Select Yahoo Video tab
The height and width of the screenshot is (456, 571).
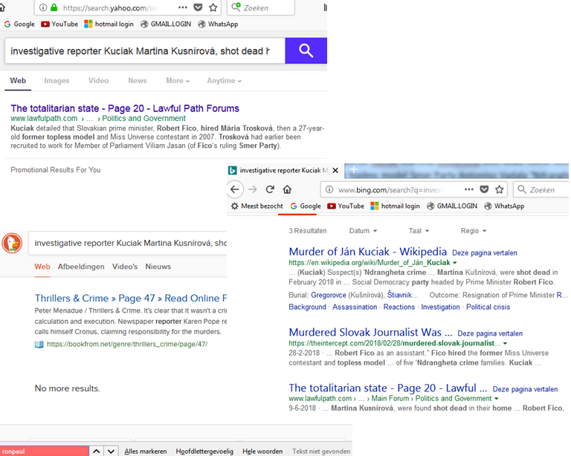click(x=98, y=81)
